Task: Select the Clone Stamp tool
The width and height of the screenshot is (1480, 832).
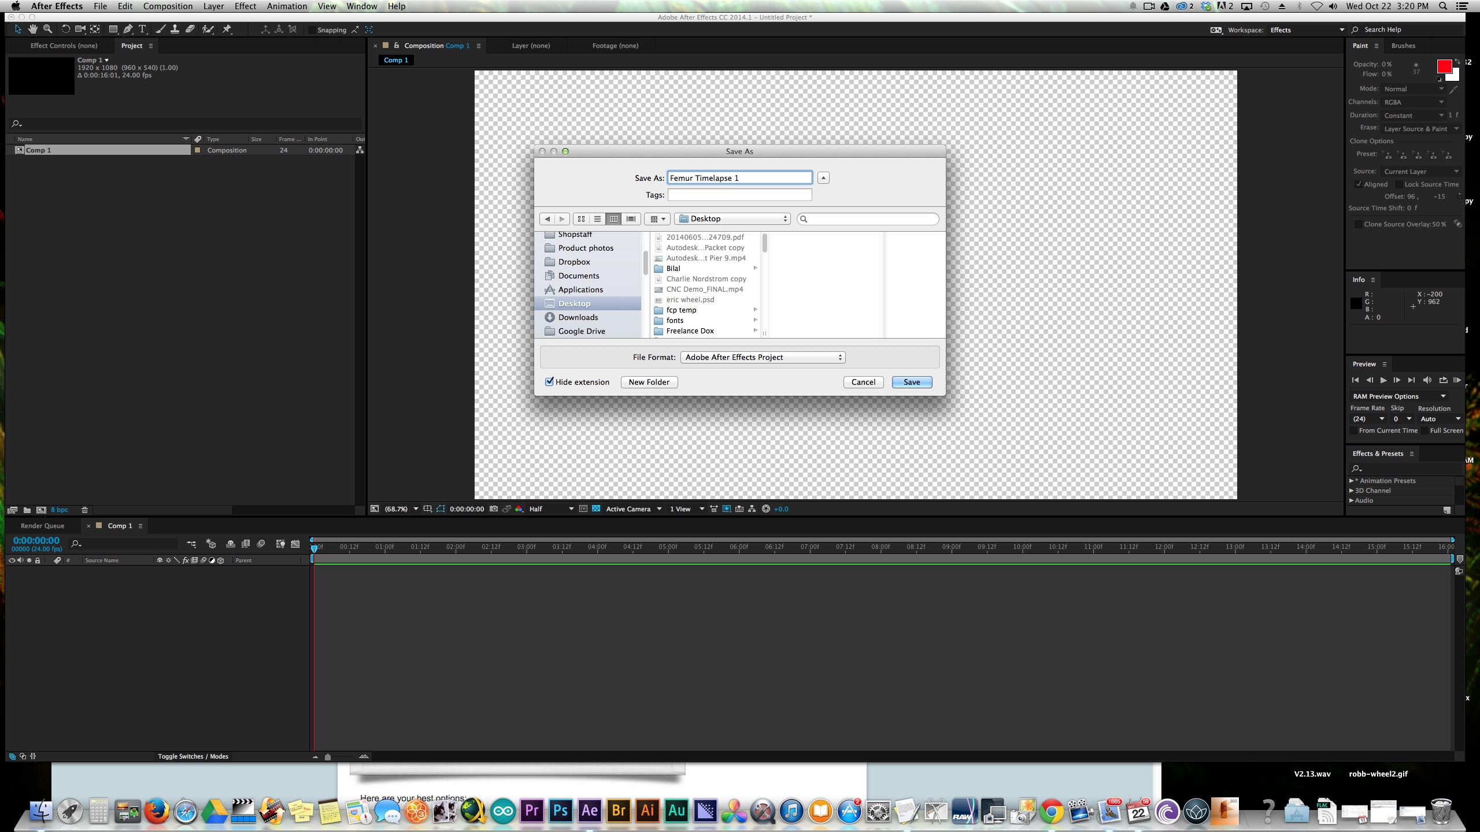Action: [175, 29]
